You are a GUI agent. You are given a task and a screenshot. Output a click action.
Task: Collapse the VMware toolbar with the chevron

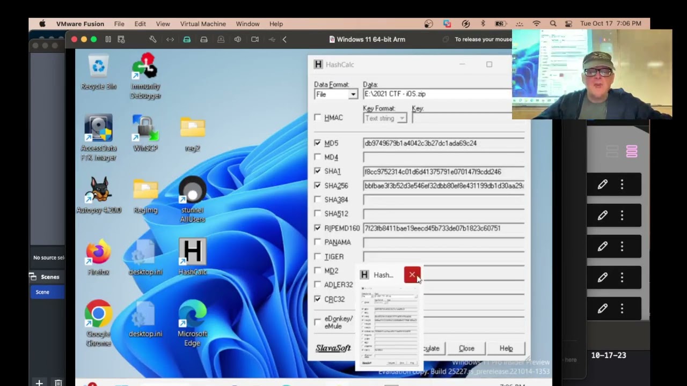[x=284, y=39]
